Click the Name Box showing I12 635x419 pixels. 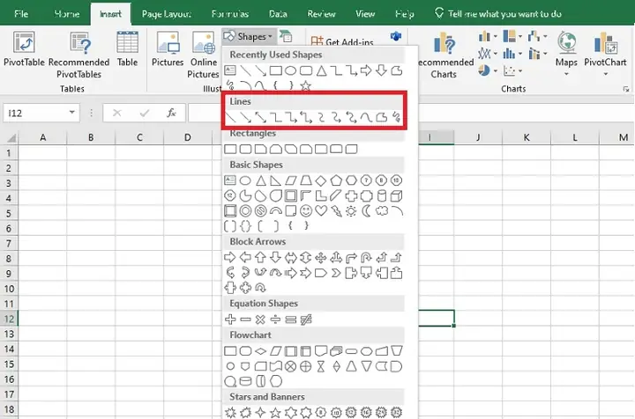point(36,114)
